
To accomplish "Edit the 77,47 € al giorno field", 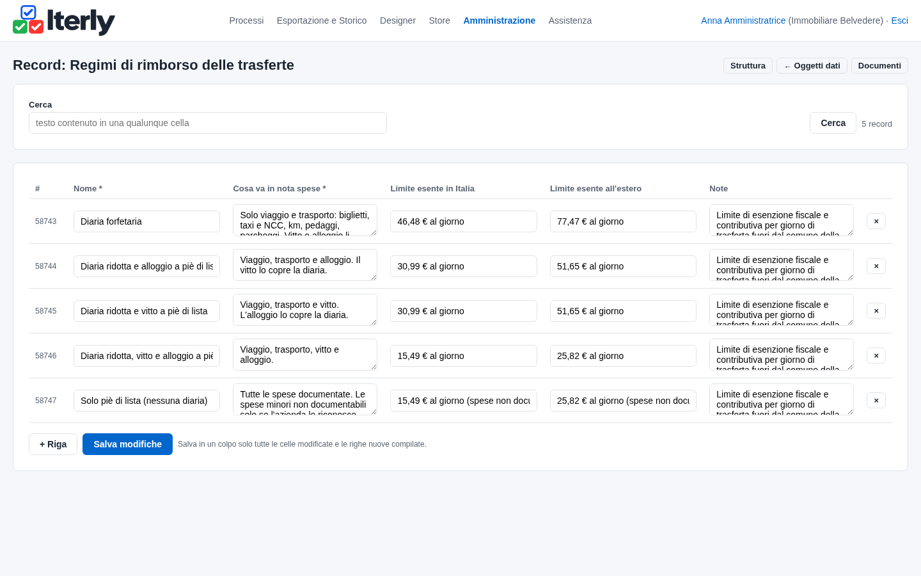I will 623,221.
